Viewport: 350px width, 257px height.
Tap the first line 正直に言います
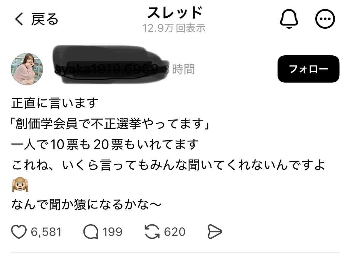pyautogui.click(x=55, y=103)
